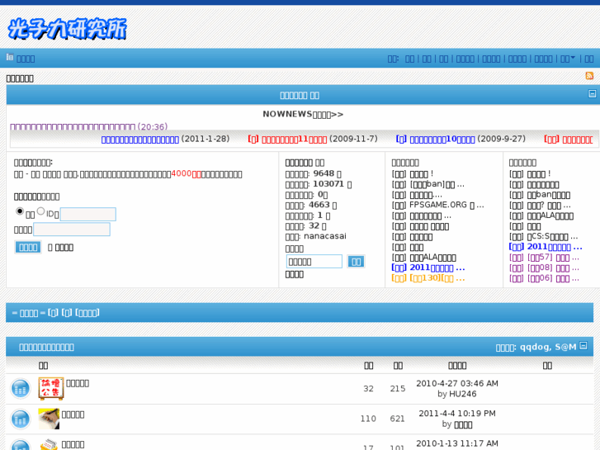Open the blue news headline dated 2009-9-27
This screenshot has height=450, width=600.
[x=436, y=140]
